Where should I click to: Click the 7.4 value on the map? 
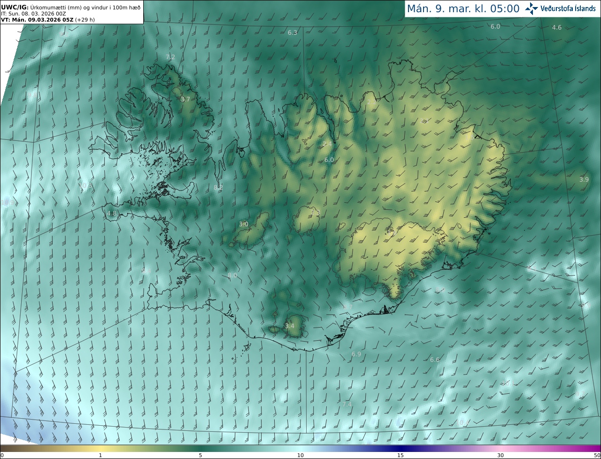click(347, 404)
